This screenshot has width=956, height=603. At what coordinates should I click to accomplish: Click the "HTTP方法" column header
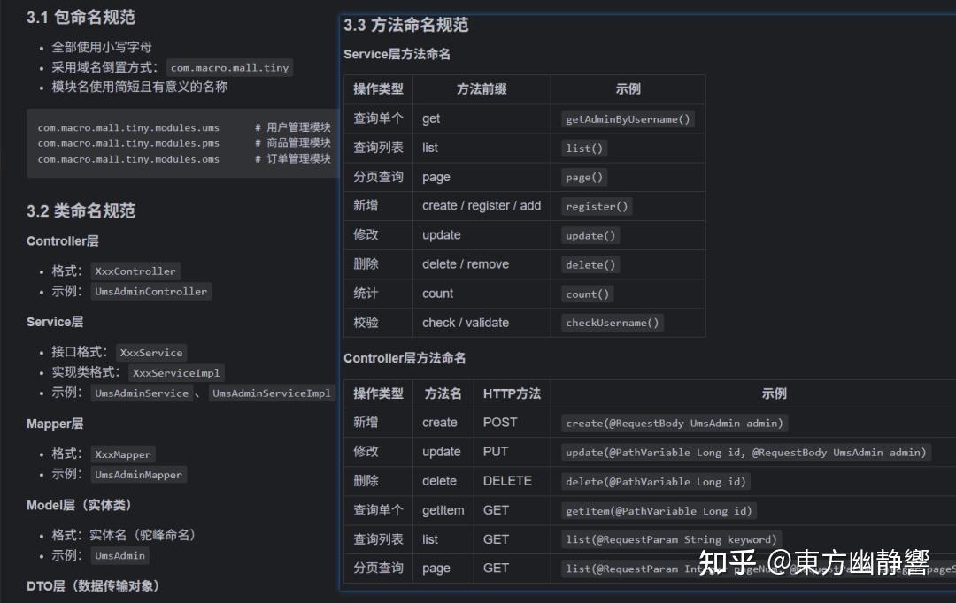tap(512, 393)
